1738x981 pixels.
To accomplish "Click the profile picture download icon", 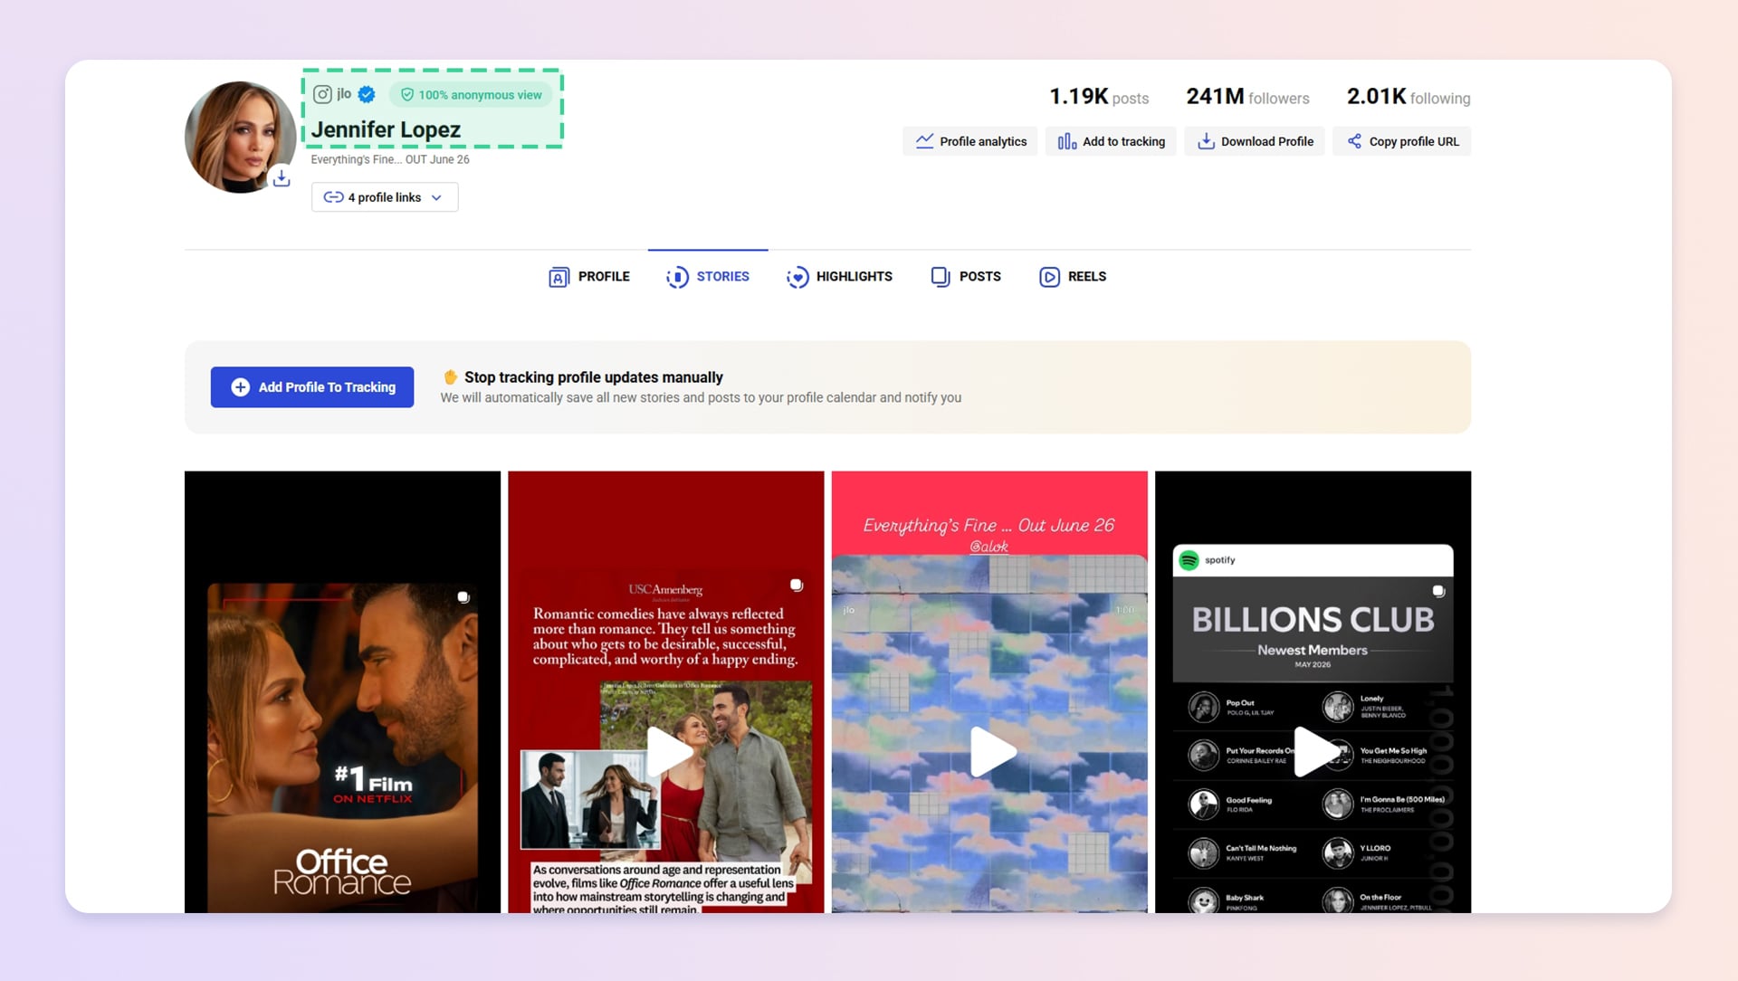I will [x=282, y=178].
